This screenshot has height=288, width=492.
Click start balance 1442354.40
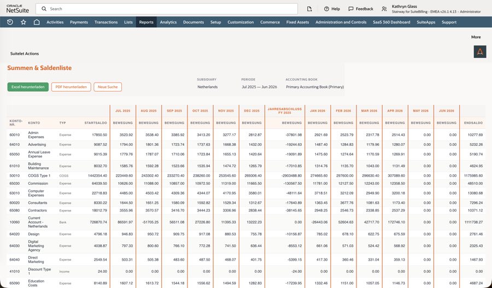97,175
